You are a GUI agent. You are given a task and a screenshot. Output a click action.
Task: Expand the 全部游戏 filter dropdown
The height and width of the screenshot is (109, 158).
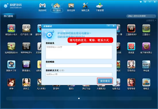(x=151, y=20)
